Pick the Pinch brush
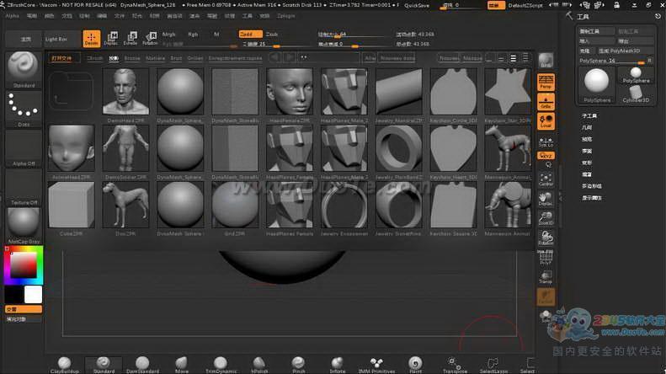This screenshot has width=666, height=374. [x=298, y=365]
